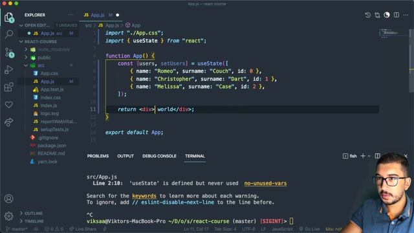Switch to the Debug Console tab
The height and width of the screenshot is (233, 414).
pos(159,156)
